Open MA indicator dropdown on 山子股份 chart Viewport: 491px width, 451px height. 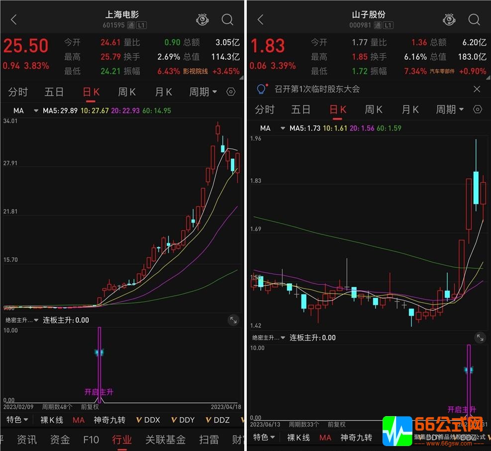pyautogui.click(x=273, y=128)
